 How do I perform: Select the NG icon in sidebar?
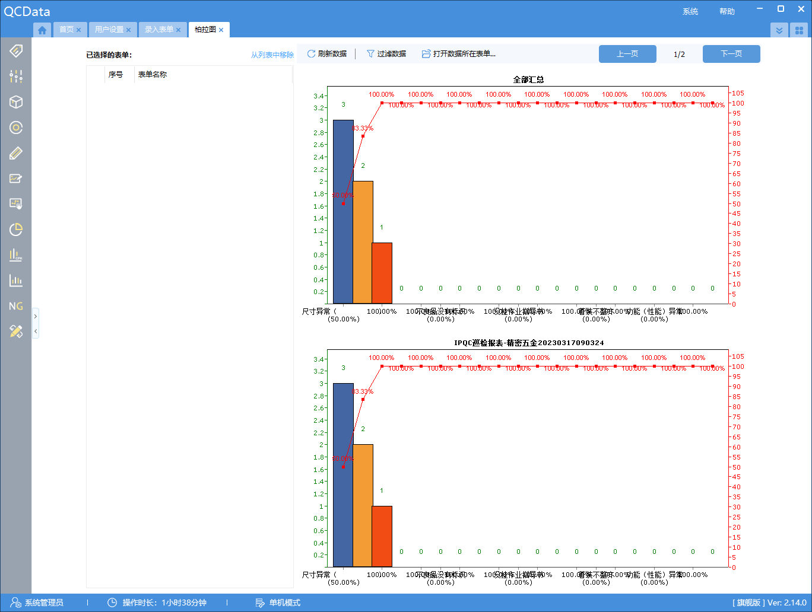coord(16,306)
